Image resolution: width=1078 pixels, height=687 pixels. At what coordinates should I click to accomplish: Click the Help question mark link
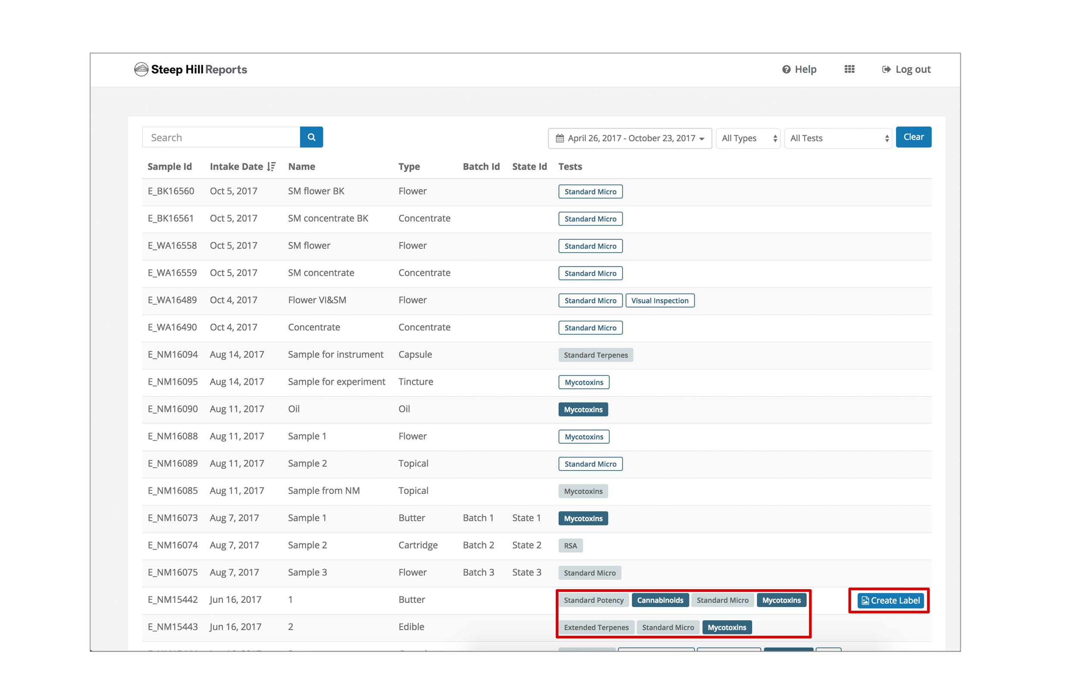coord(799,69)
